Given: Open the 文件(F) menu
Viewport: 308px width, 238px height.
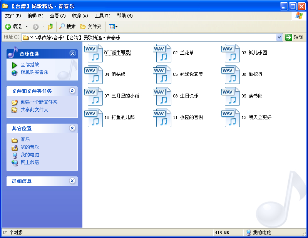Looking at the screenshot, I should tap(13, 16).
